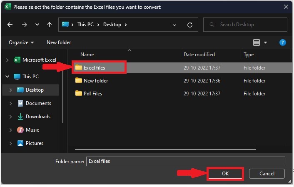Screen dimensions: 294x187
Task: Sort by the Date modified column
Action: [199, 55]
